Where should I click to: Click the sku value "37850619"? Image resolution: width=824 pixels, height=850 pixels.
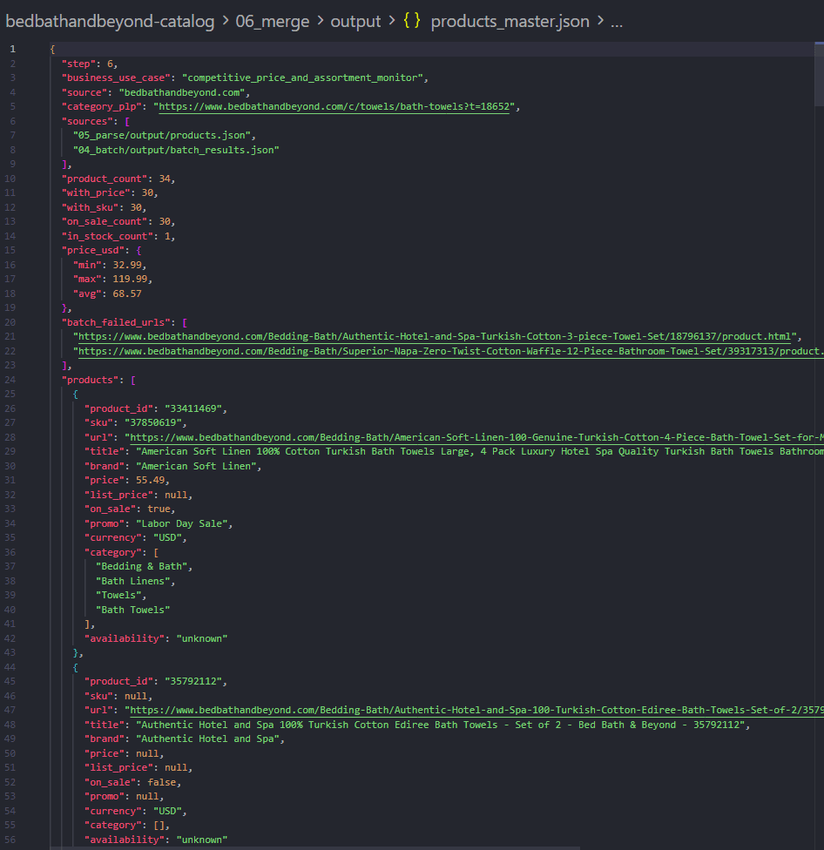(x=153, y=422)
